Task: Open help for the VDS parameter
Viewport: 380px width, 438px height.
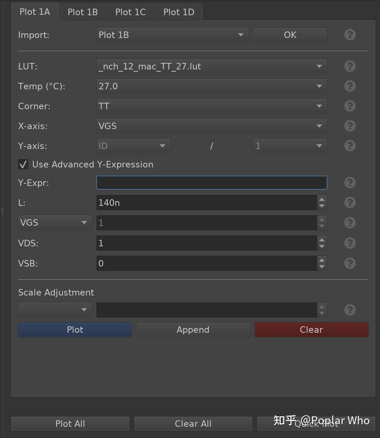Action: click(x=349, y=243)
